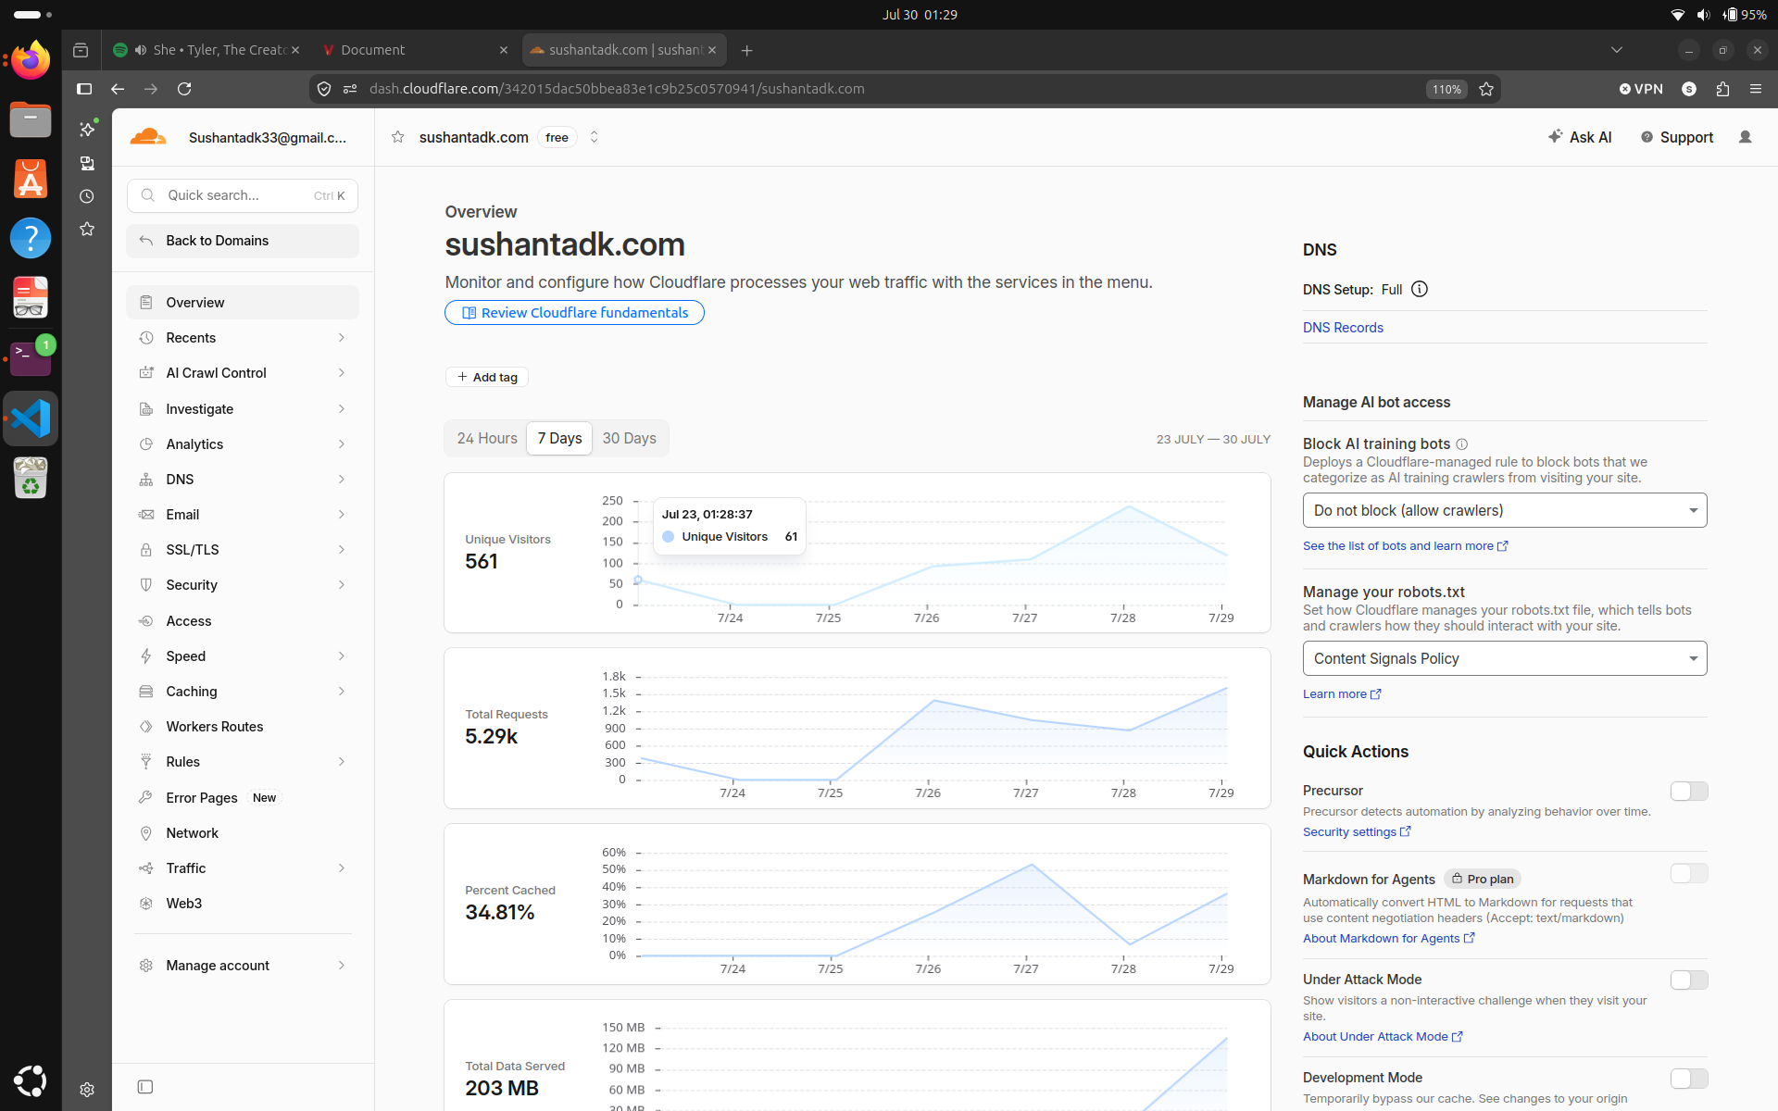This screenshot has height=1111, width=1778.
Task: Click the Add tag button
Action: pyautogui.click(x=487, y=377)
